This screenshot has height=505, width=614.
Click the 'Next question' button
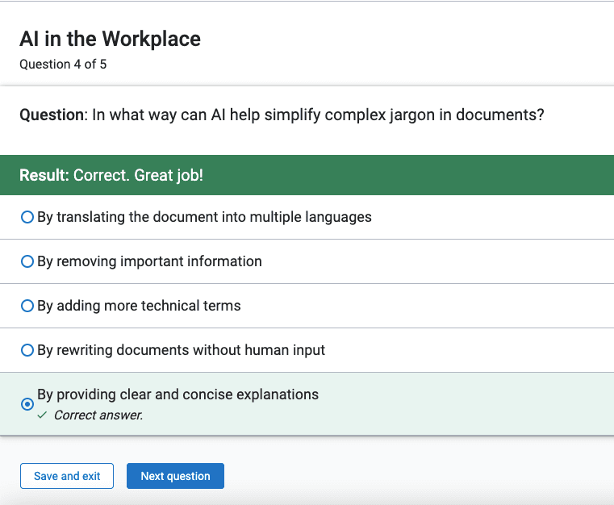[175, 476]
